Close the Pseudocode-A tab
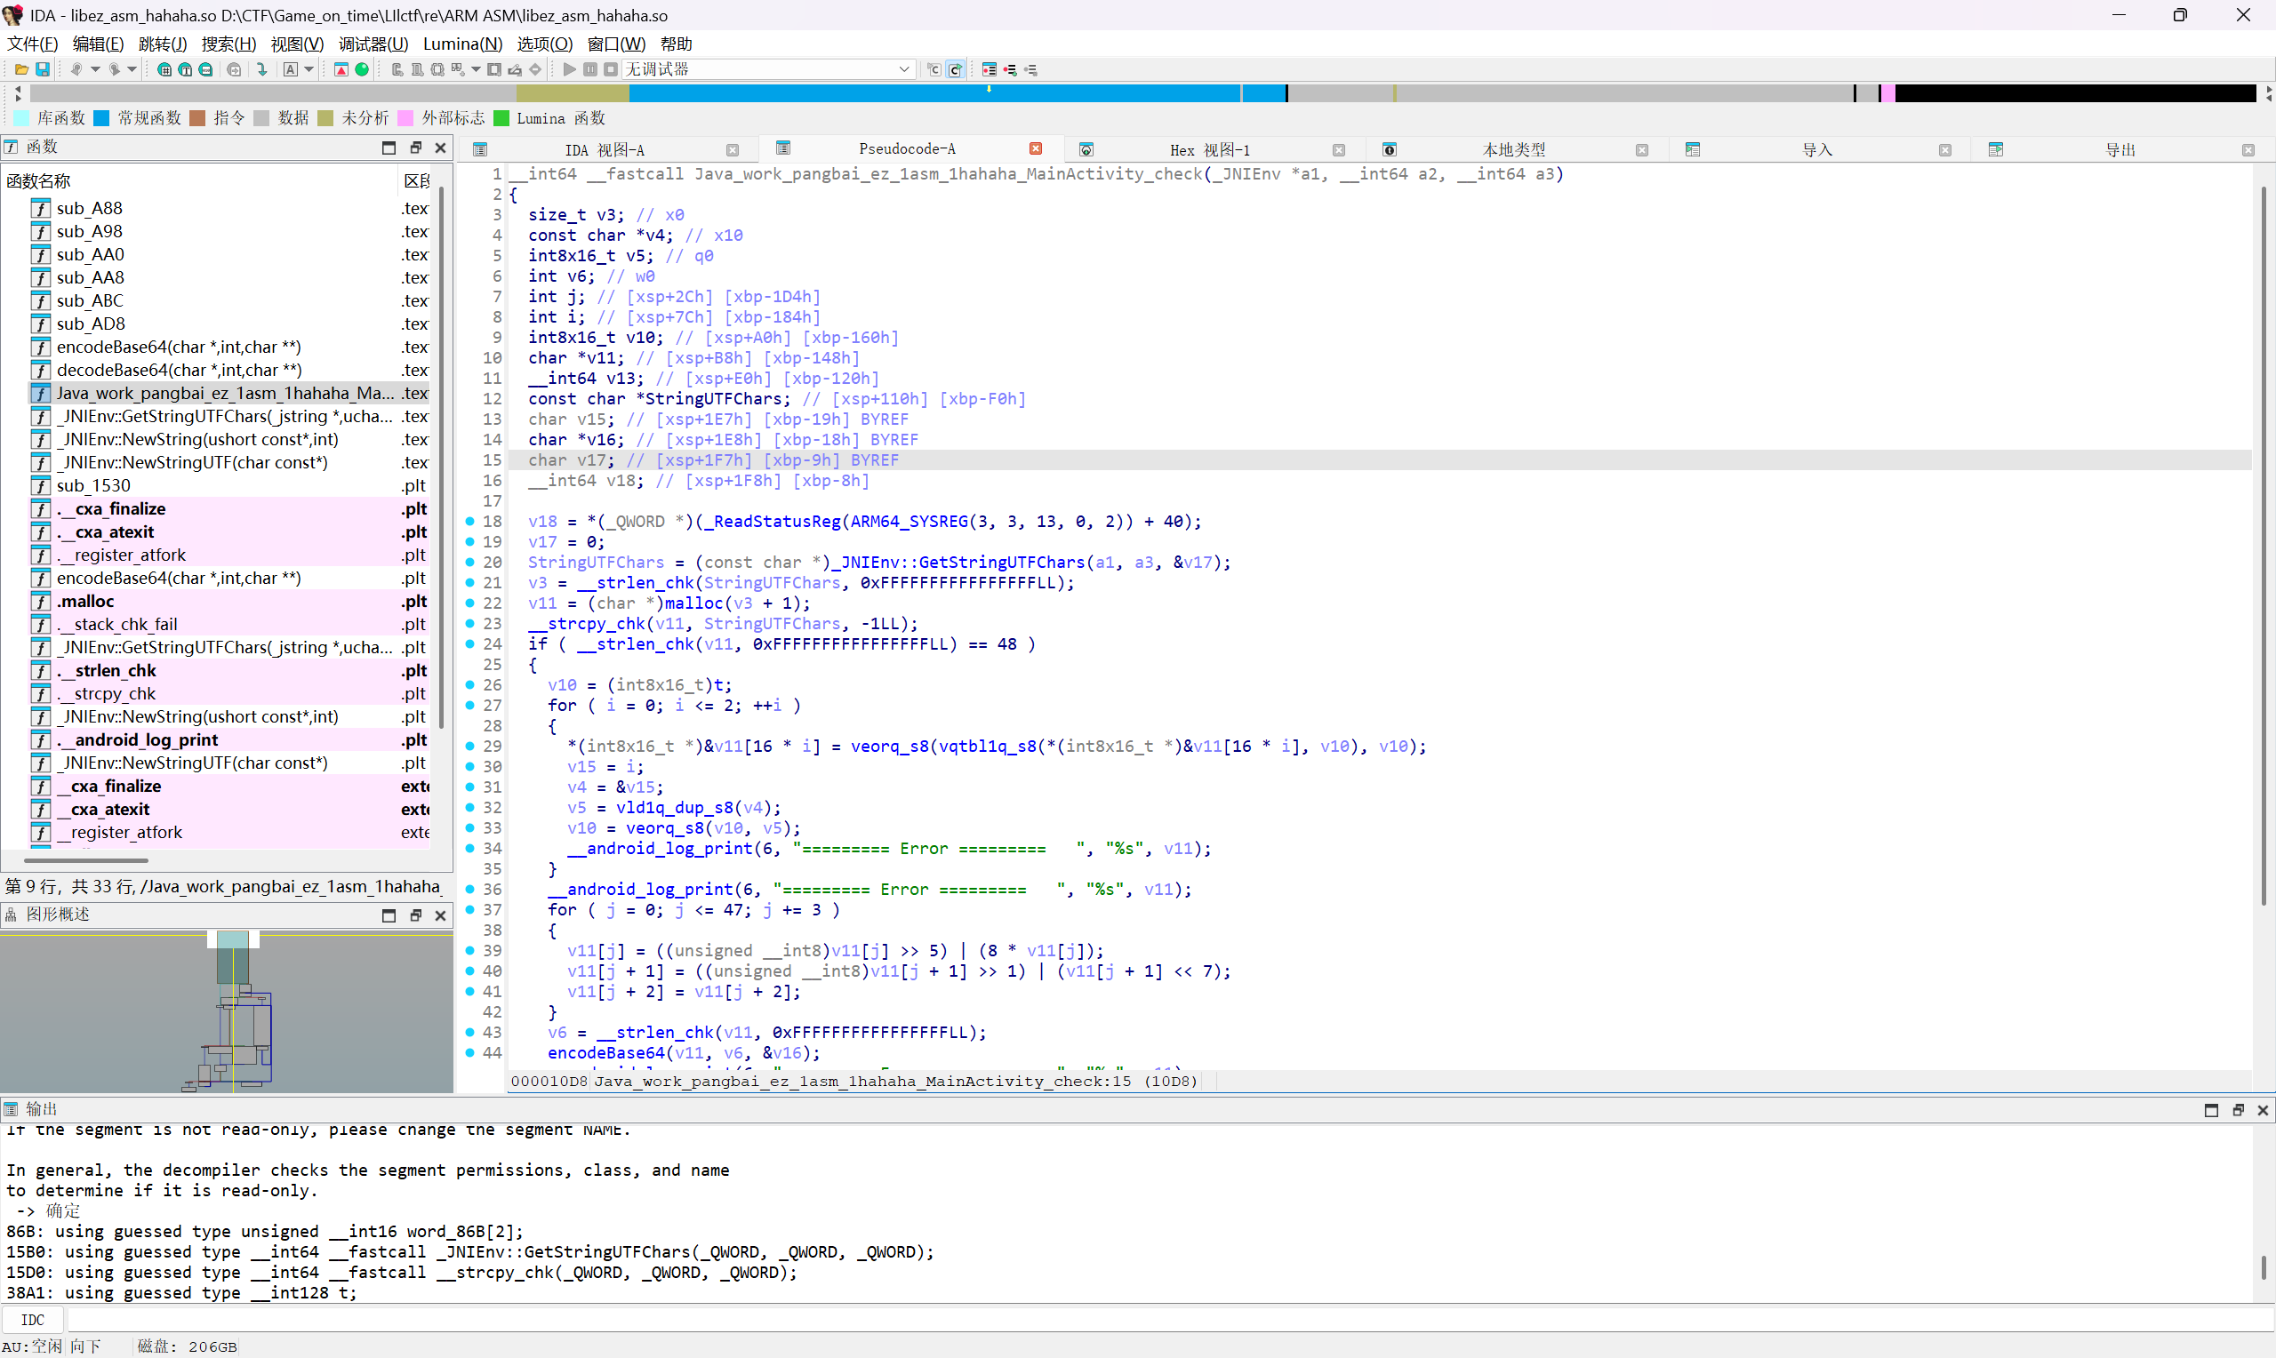The height and width of the screenshot is (1358, 2276). point(1036,149)
